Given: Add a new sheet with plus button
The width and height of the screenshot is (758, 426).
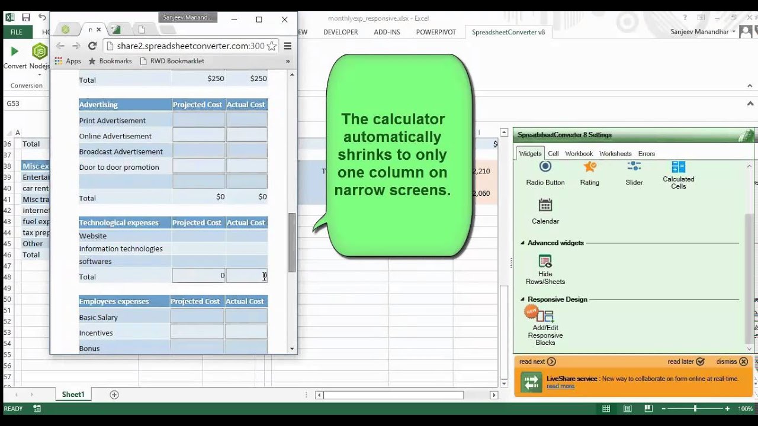Looking at the screenshot, I should 114,395.
